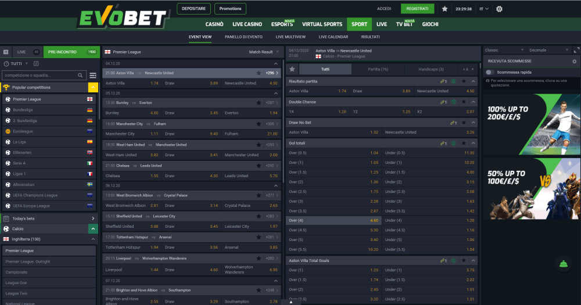This screenshot has width=581, height=305.
Task: Collapse the Inghilterra (130) region
Action: point(93,239)
